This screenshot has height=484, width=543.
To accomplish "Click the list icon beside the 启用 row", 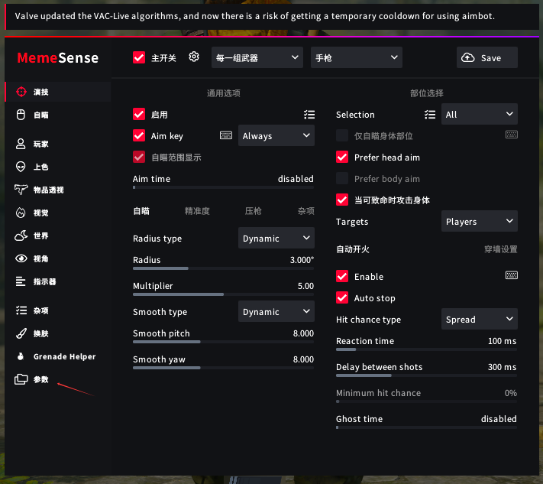I will (309, 115).
